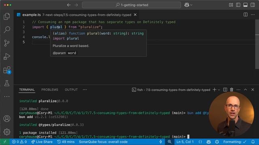Split the terminal pane

pos(225,89)
